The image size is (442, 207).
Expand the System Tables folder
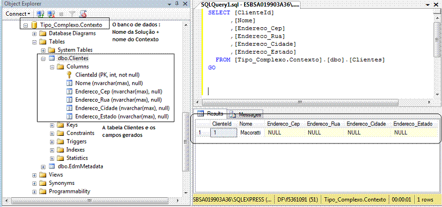point(43,51)
